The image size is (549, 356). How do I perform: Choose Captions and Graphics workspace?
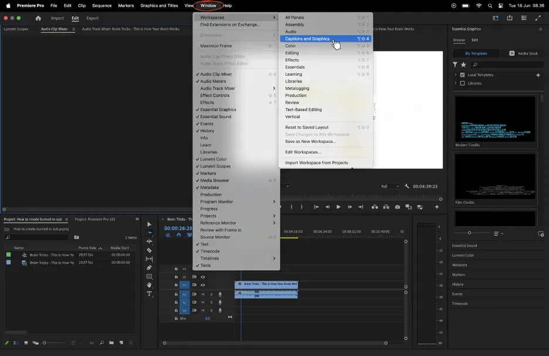(x=326, y=39)
